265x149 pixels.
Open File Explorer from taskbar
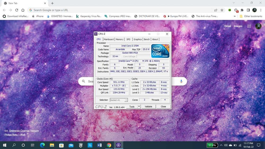[52, 145]
